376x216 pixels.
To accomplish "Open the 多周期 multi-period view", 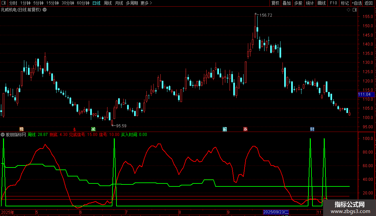I will [132, 3].
